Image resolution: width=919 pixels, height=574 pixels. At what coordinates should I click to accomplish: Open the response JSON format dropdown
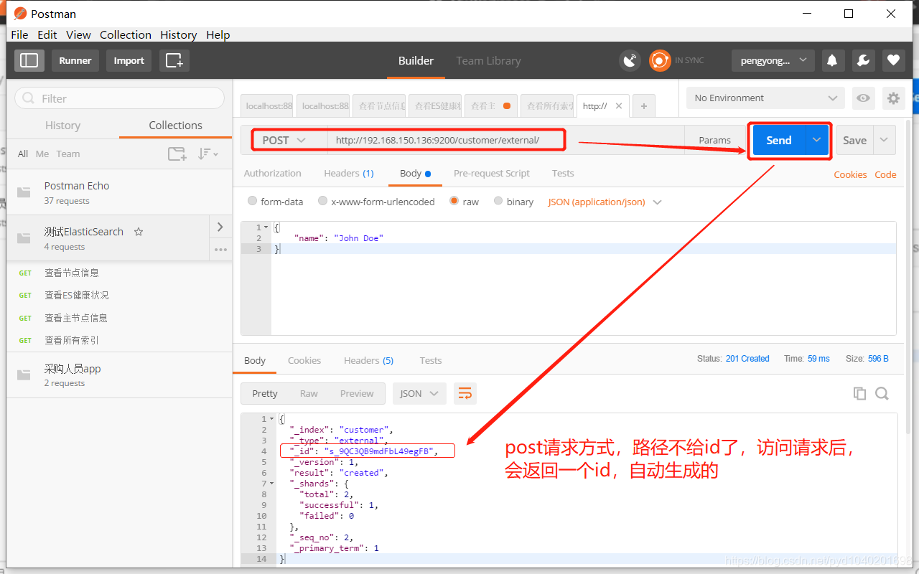pos(419,393)
